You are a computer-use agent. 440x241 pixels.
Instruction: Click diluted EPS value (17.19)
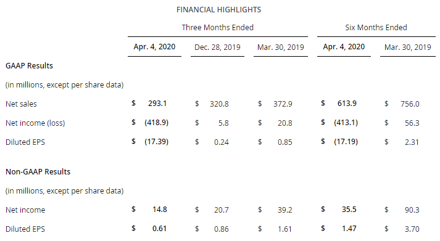coord(346,142)
